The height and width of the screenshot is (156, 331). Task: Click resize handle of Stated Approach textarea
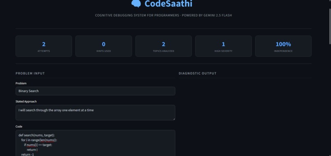click(174, 119)
